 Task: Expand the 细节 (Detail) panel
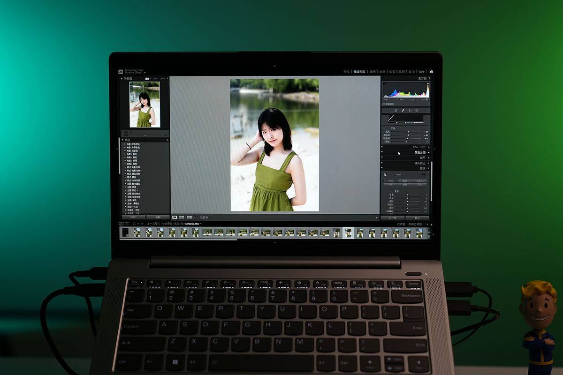pos(428,158)
